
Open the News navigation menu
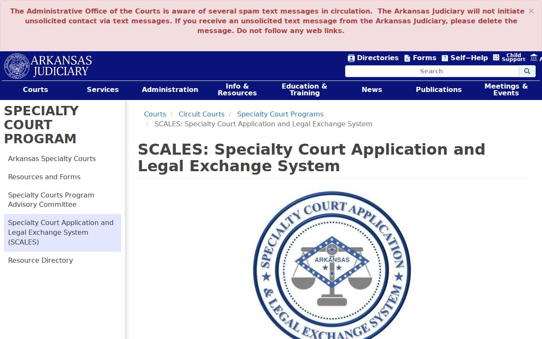372,90
